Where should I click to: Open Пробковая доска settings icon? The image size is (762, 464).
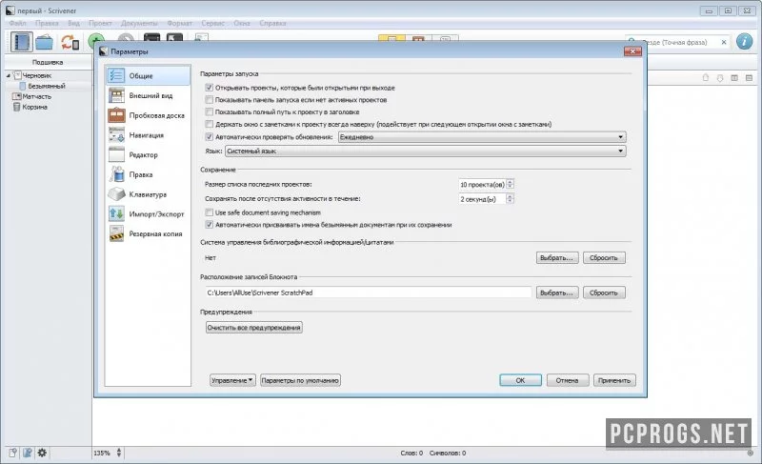[x=116, y=115]
